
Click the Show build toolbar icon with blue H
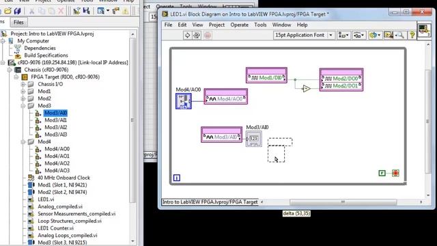pyautogui.click(x=87, y=11)
